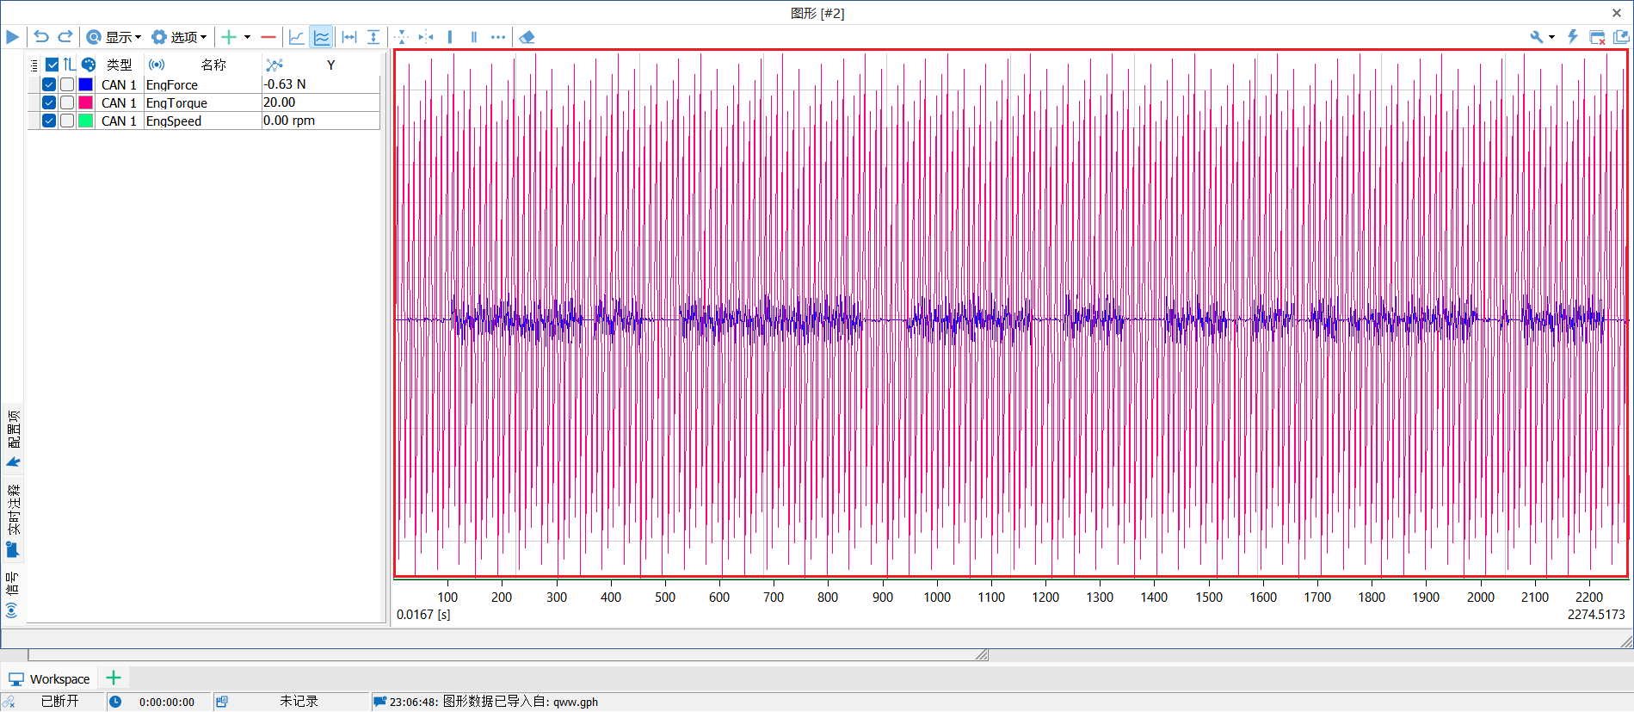
Task: Uncheck the EngForce visibility checkbox
Action: pyautogui.click(x=49, y=84)
